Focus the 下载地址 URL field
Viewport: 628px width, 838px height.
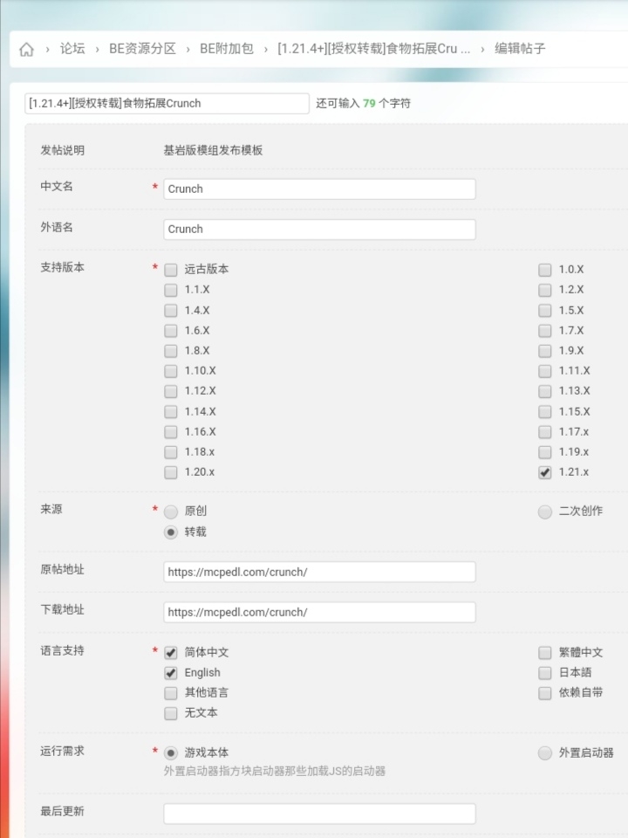pos(319,613)
